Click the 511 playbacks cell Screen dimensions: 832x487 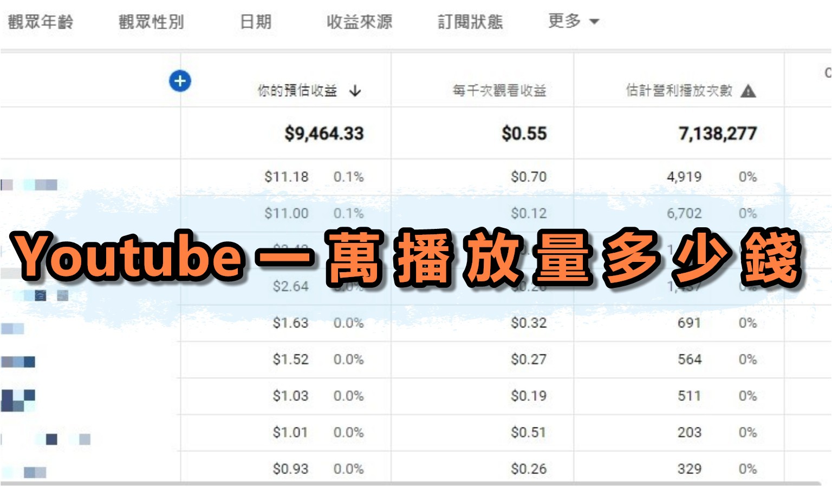click(x=690, y=396)
